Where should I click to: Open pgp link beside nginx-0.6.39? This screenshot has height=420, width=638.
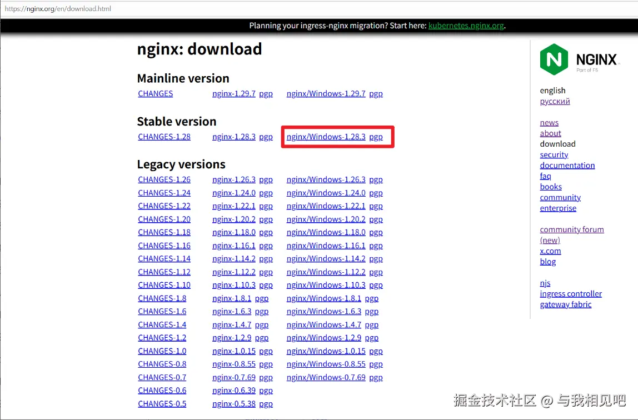point(266,391)
